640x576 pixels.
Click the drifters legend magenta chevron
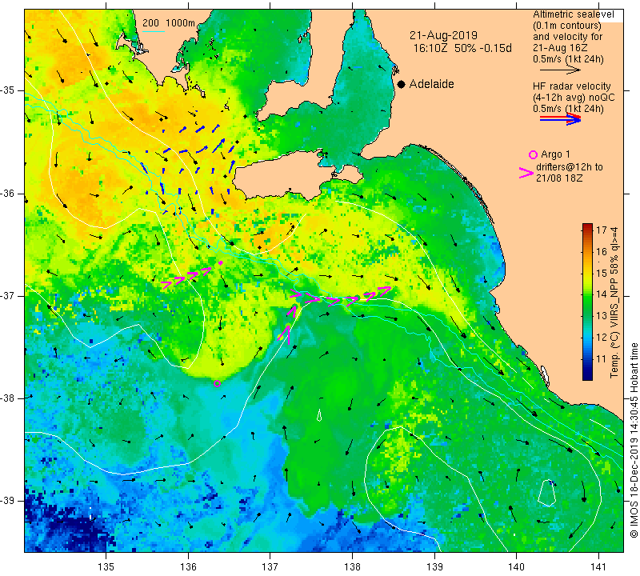[x=526, y=173]
